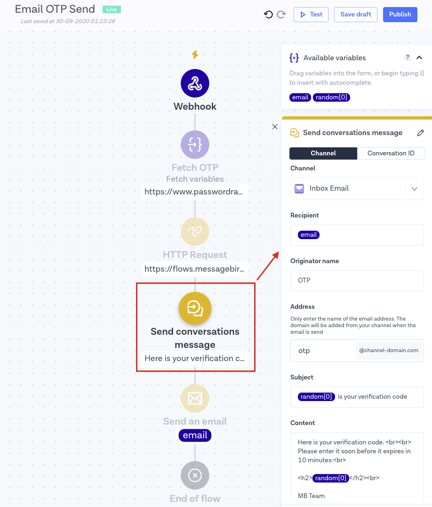
Task: Close the step configuration panel
Action: point(275,127)
